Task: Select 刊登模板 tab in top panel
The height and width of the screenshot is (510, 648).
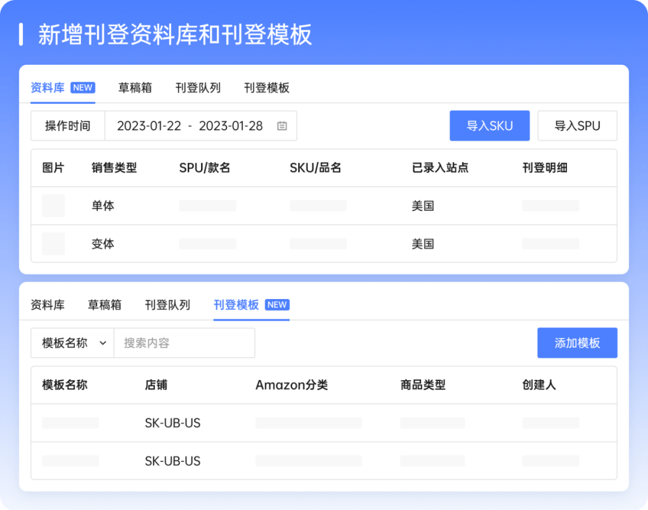Action: click(x=266, y=88)
